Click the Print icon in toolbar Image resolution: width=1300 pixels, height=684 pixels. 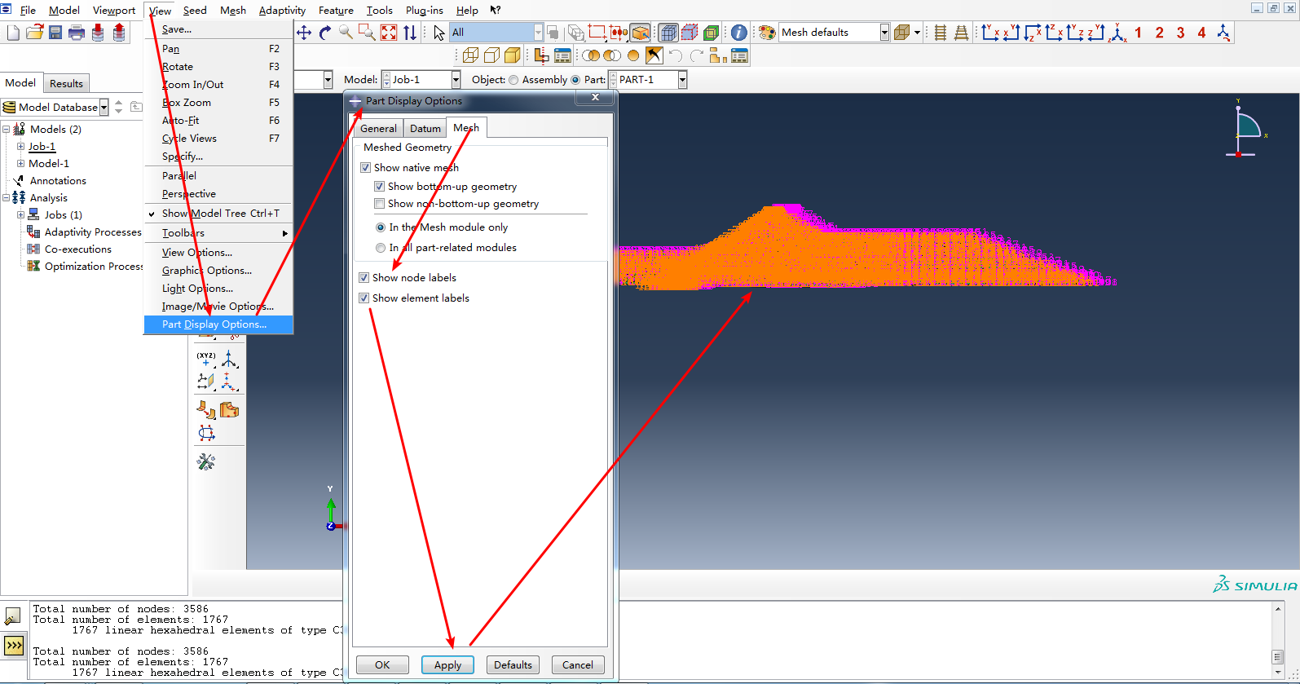point(77,33)
